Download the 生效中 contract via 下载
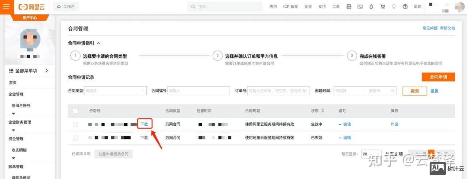This screenshot has height=179, width=467. click(144, 124)
